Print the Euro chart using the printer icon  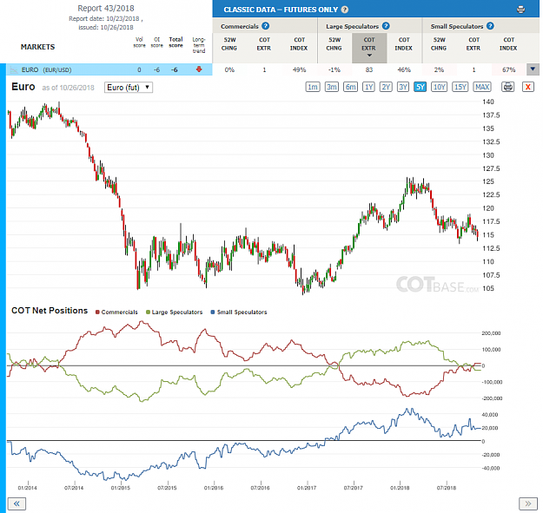click(507, 87)
